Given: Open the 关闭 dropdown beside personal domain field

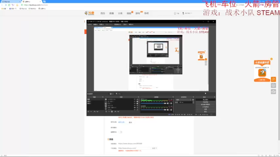Looking at the screenshot, I should pos(154,148).
